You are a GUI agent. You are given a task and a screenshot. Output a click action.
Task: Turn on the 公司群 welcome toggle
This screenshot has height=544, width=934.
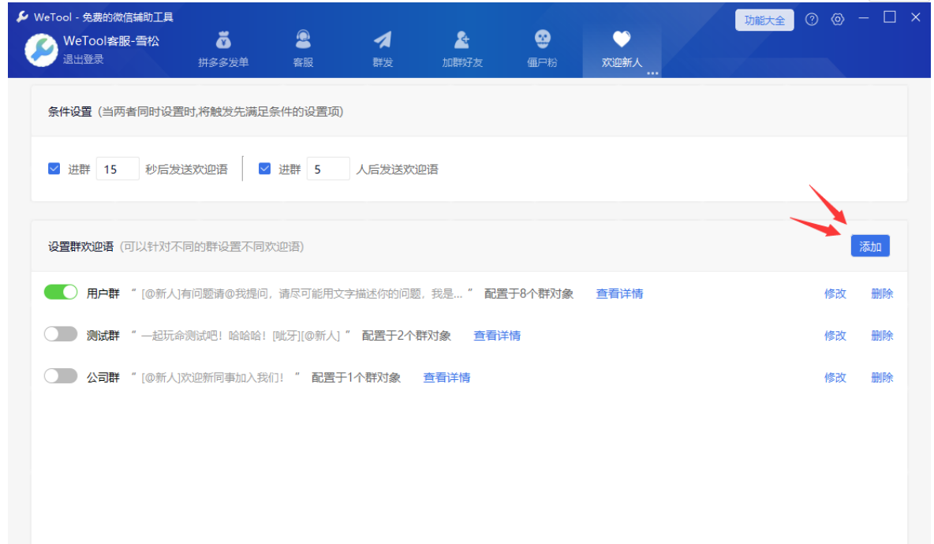[x=61, y=376]
